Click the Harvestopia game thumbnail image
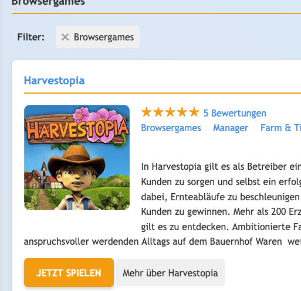The width and height of the screenshot is (301, 291). tap(77, 158)
